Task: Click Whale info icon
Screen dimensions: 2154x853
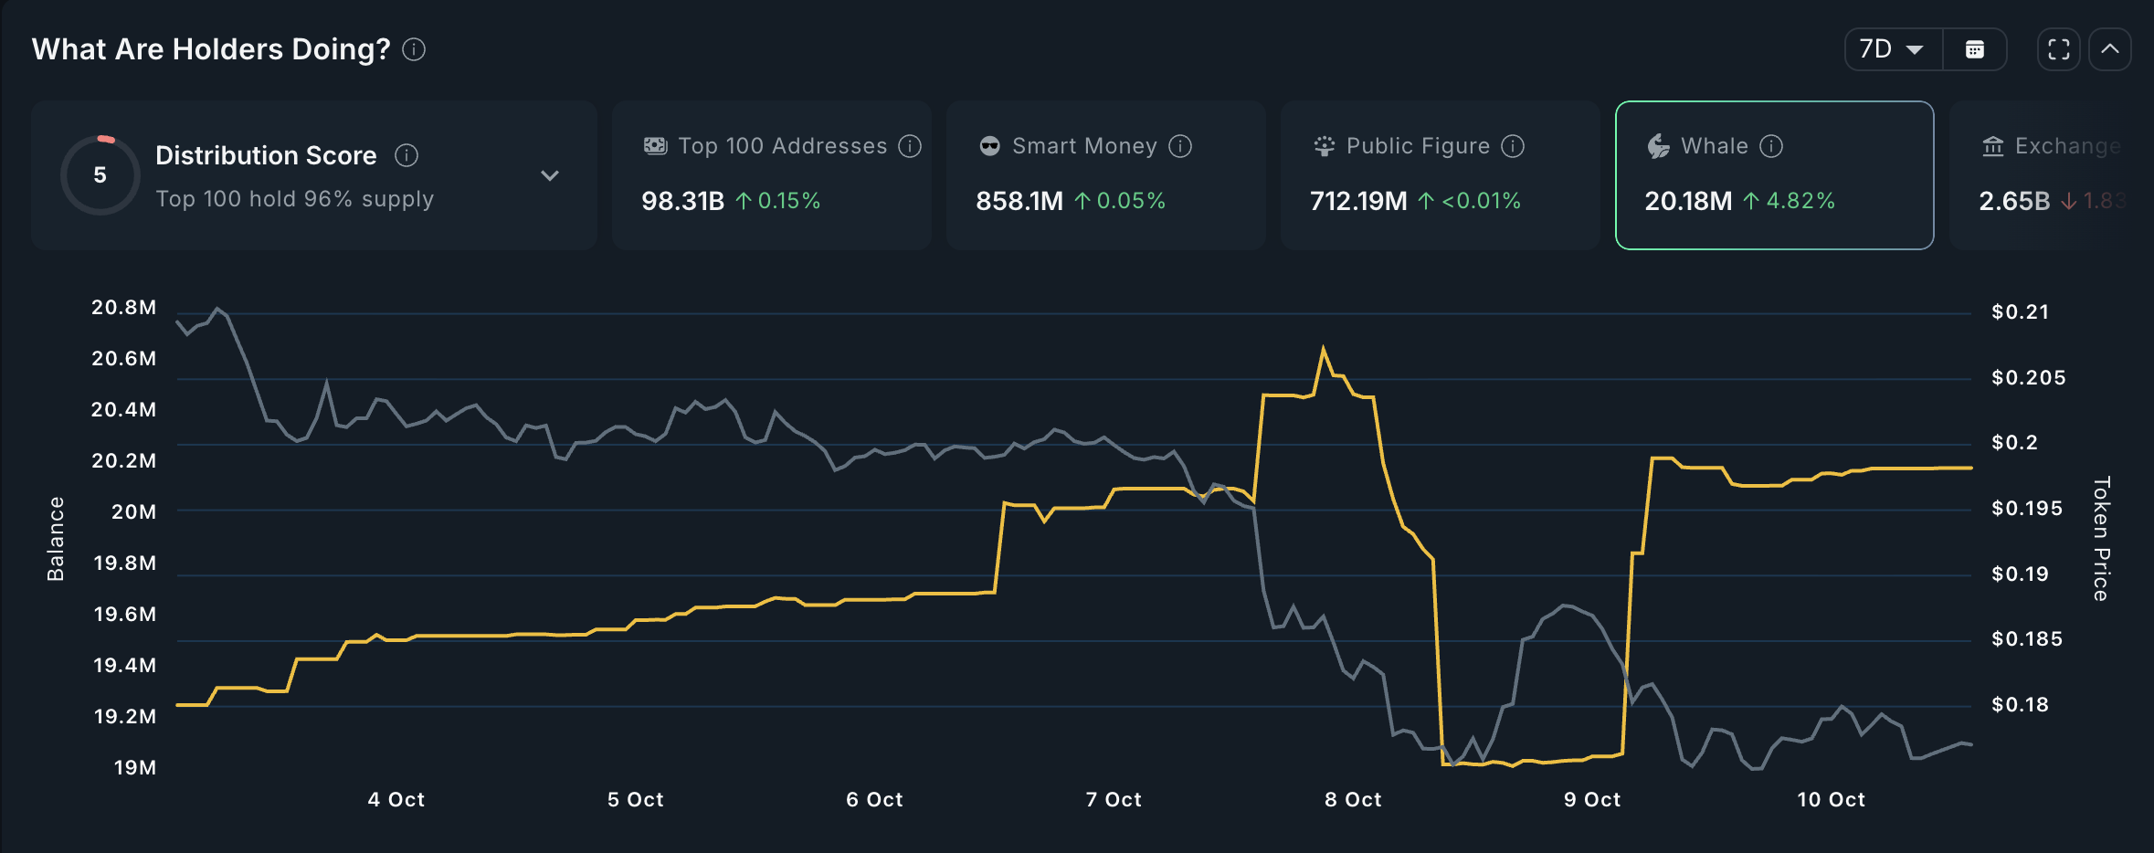Action: tap(1771, 146)
